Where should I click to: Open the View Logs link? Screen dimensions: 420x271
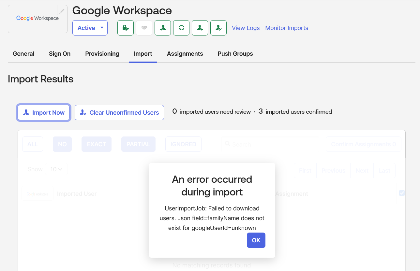pos(246,28)
